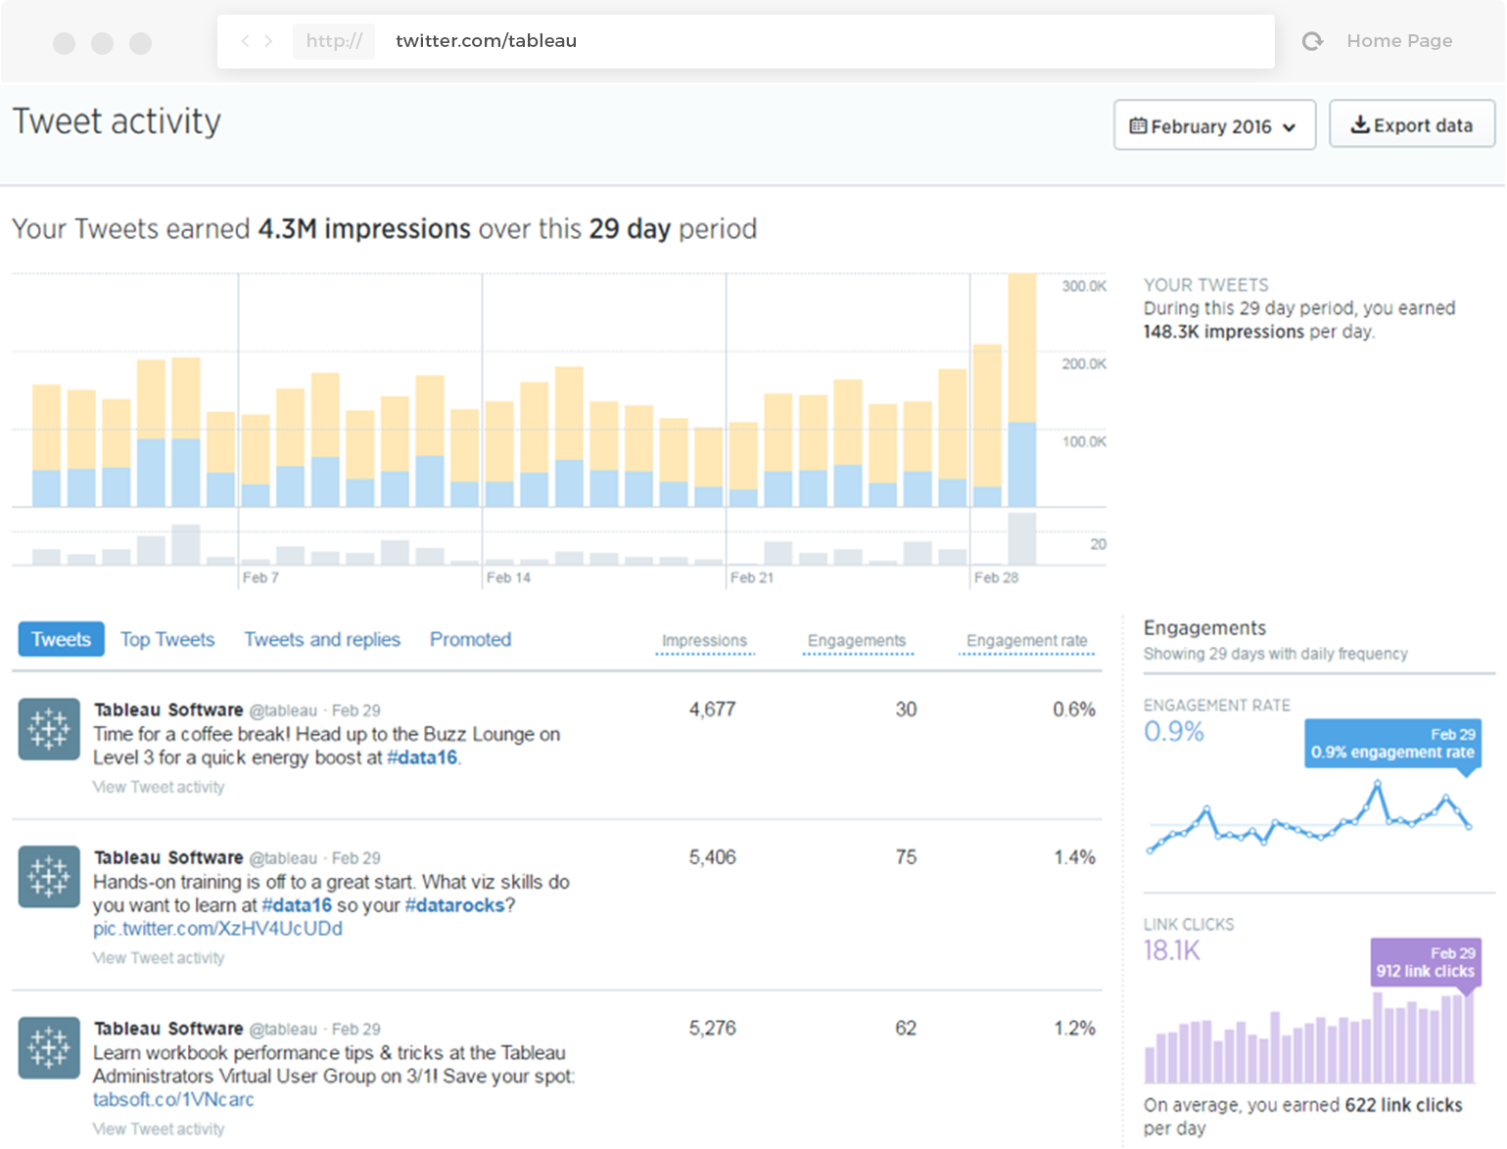Click the download icon on Export data
This screenshot has width=1507, height=1149.
[x=1360, y=124]
